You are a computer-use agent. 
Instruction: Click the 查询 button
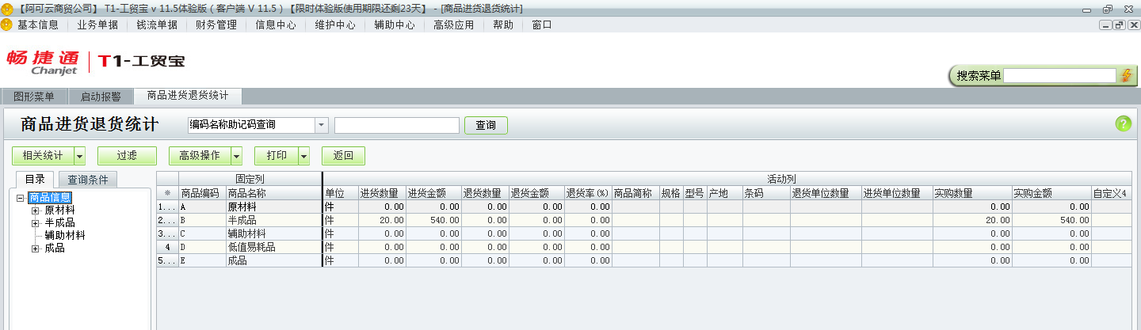(x=485, y=125)
